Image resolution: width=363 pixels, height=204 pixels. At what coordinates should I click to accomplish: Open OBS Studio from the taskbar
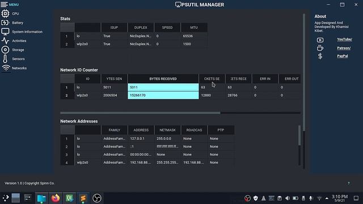97,198
